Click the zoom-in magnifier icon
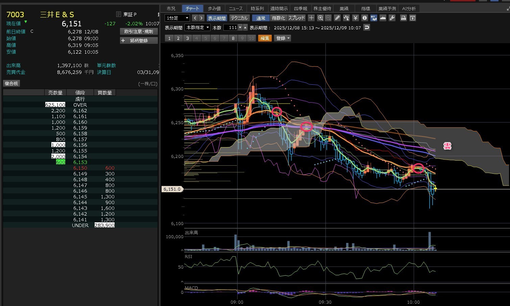This screenshot has width=510, height=306. coord(320,18)
